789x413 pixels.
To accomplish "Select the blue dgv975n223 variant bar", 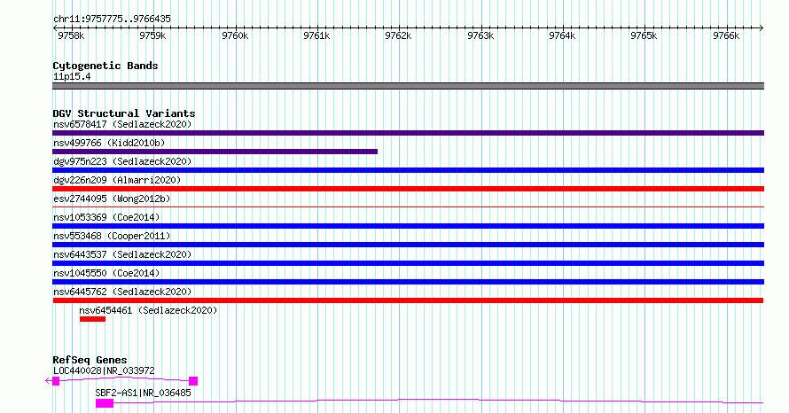I will [x=408, y=170].
